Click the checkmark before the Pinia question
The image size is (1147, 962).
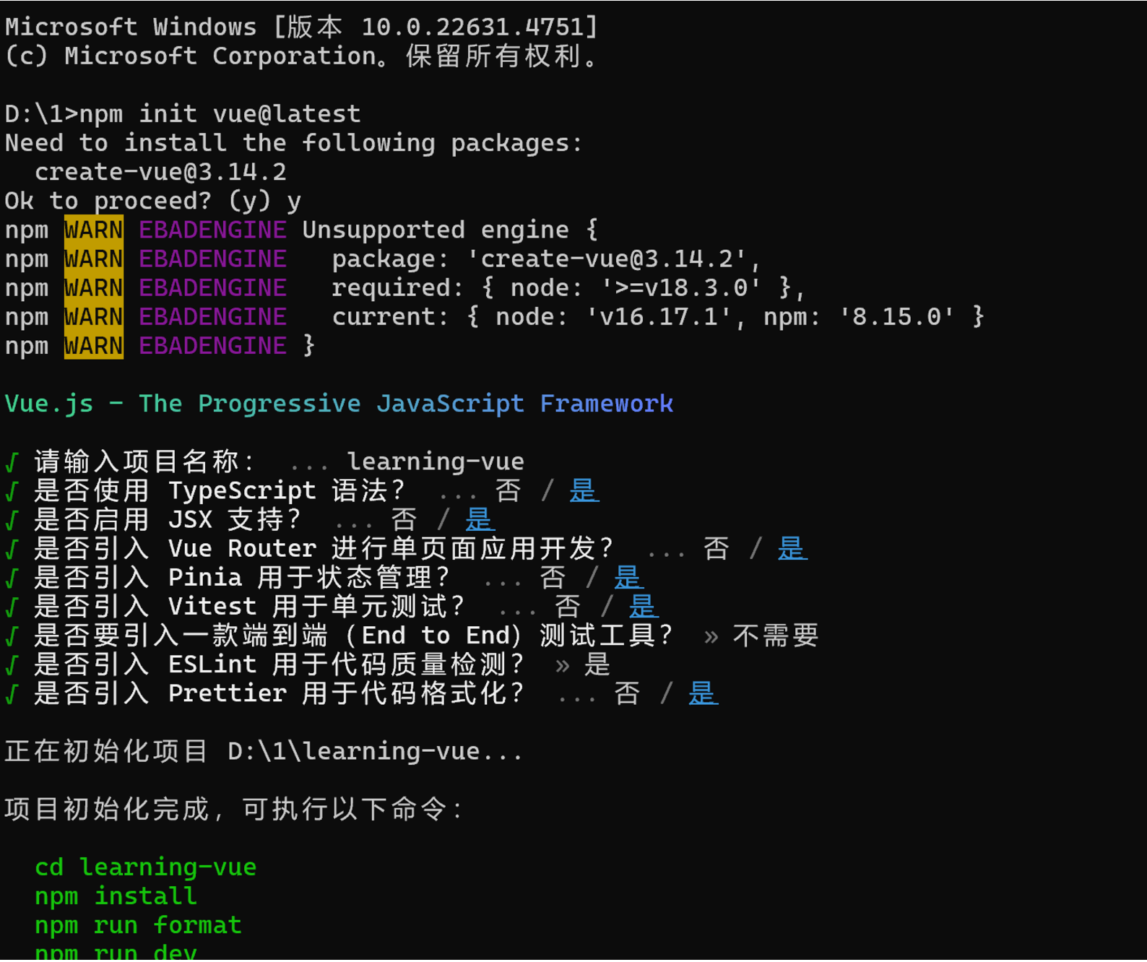pyautogui.click(x=12, y=578)
